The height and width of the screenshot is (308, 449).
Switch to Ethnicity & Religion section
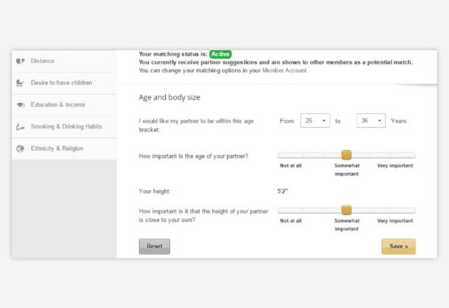pyautogui.click(x=64, y=149)
